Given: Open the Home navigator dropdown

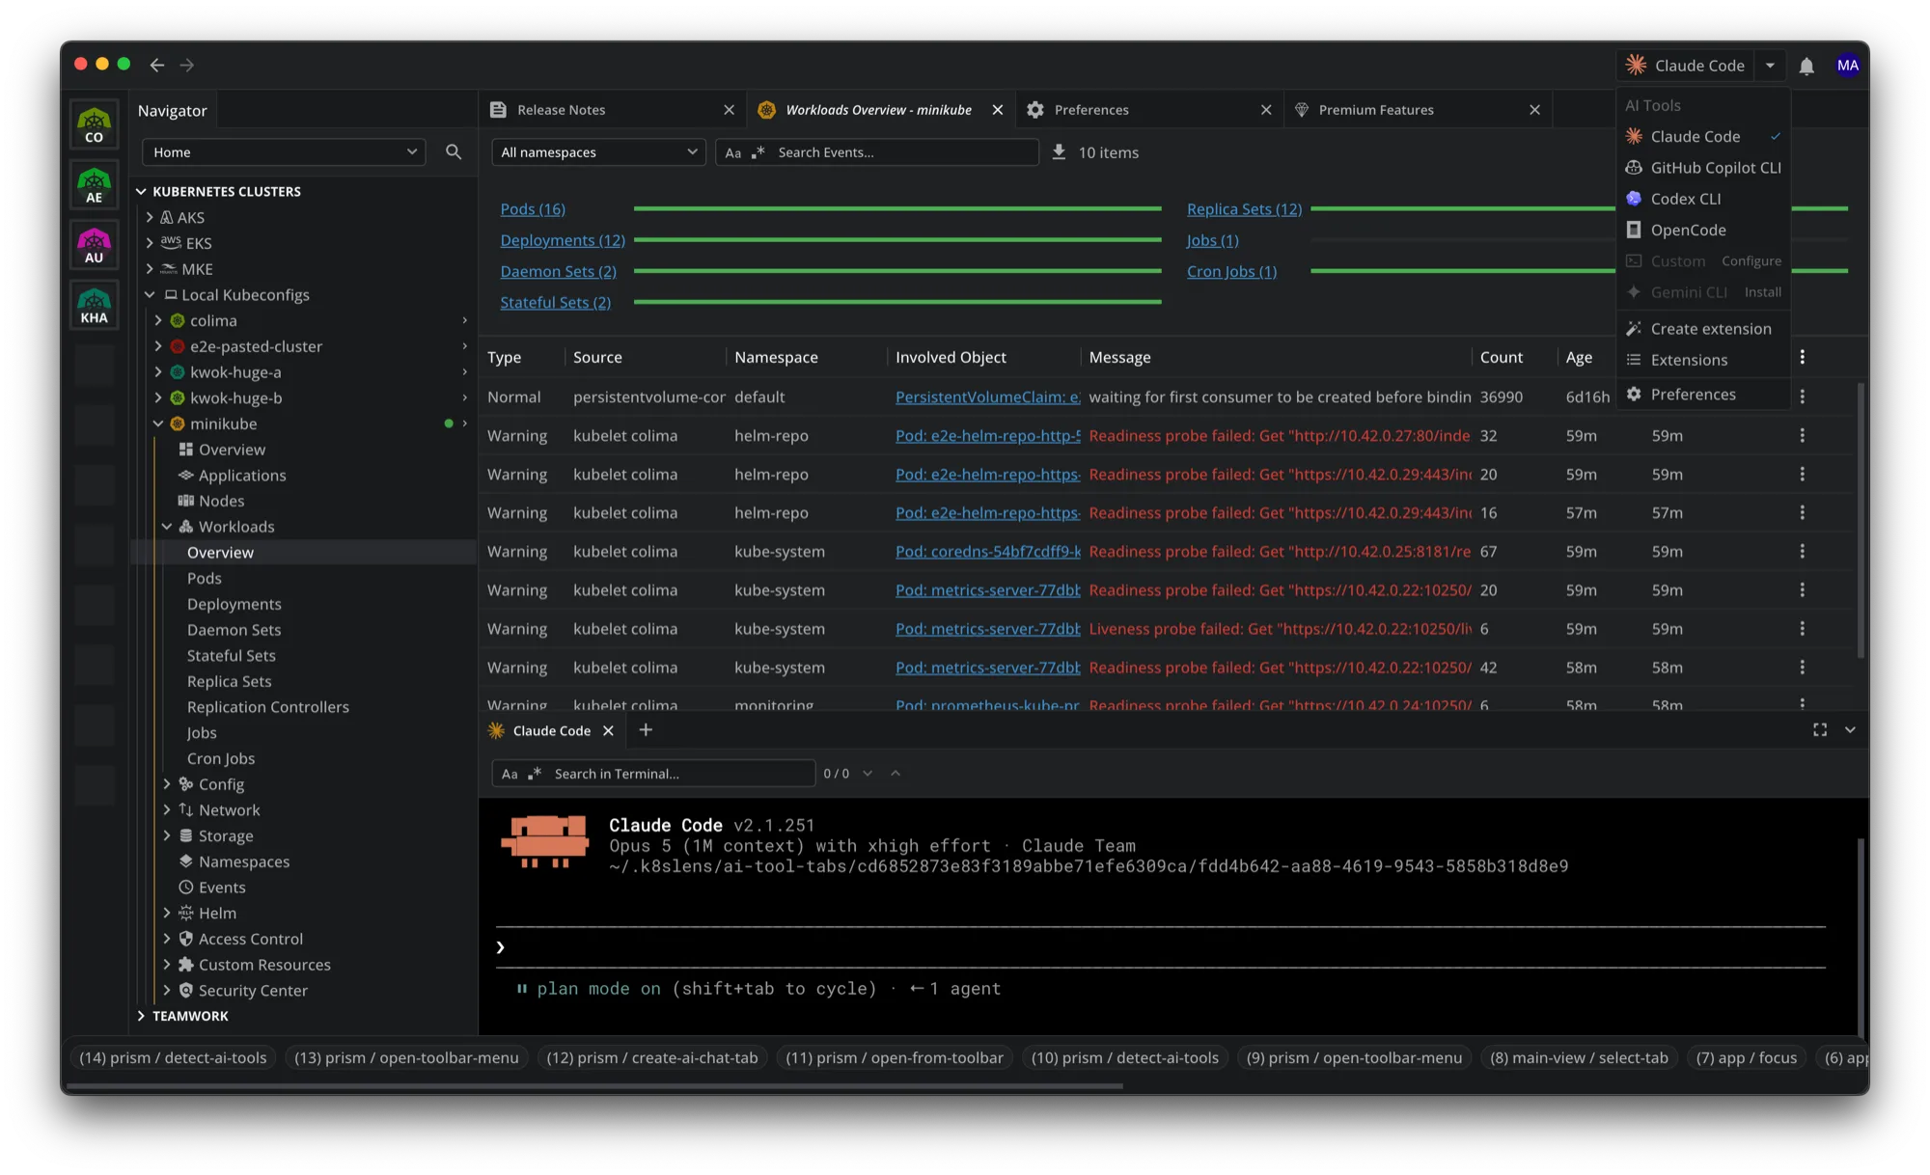Looking at the screenshot, I should (284, 151).
